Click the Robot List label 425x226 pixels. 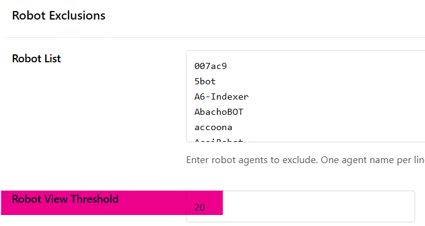(x=36, y=59)
